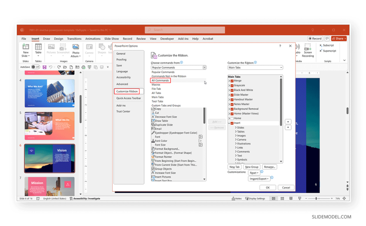Uncheck the Grayscale tab checkbox
The image size is (366, 226).
coord(232,86)
